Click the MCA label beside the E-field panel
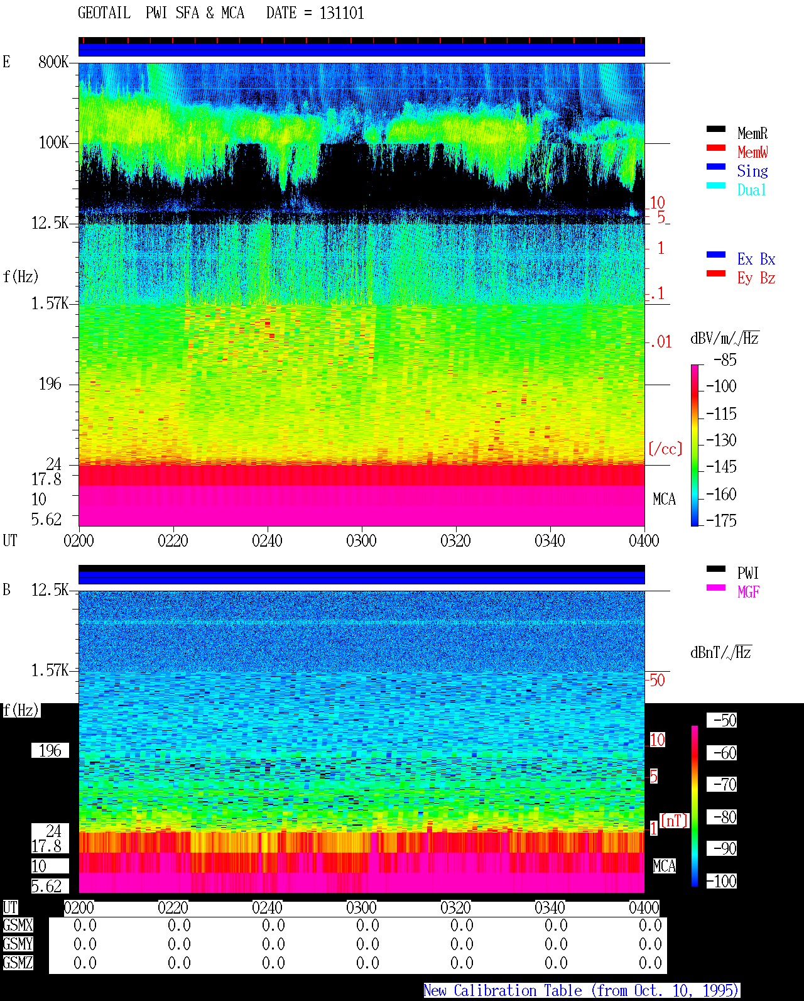Viewport: 804px width, 1001px height. (x=664, y=500)
